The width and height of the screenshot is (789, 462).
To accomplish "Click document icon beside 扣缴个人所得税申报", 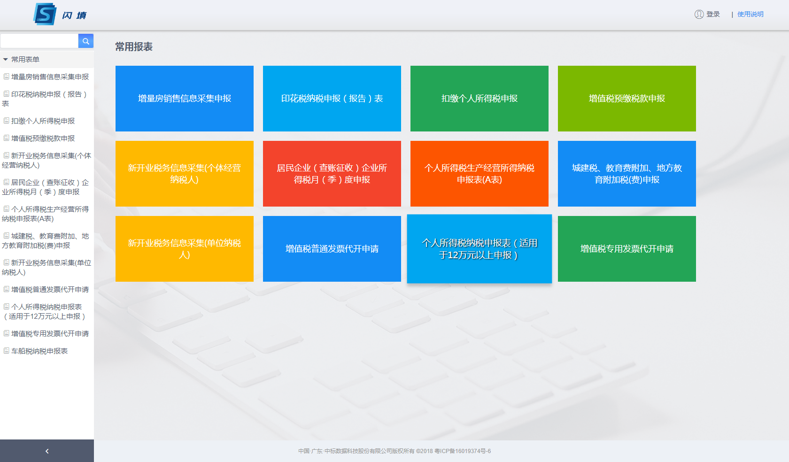I will click(x=6, y=121).
